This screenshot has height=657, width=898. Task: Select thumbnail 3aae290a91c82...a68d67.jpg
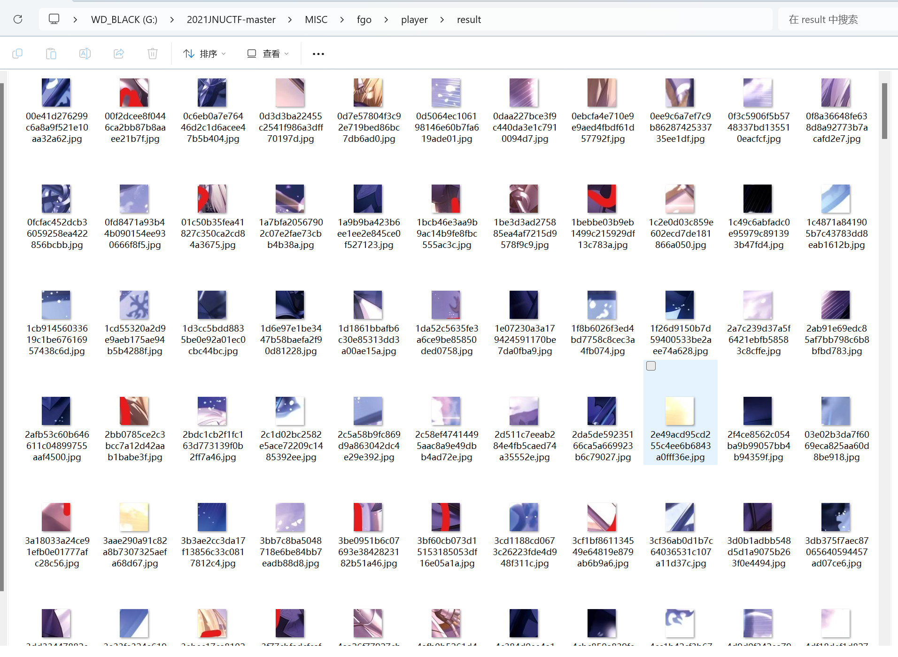click(134, 517)
